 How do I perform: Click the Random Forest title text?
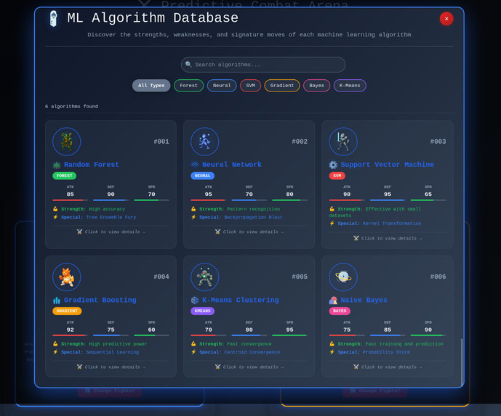pyautogui.click(x=92, y=165)
